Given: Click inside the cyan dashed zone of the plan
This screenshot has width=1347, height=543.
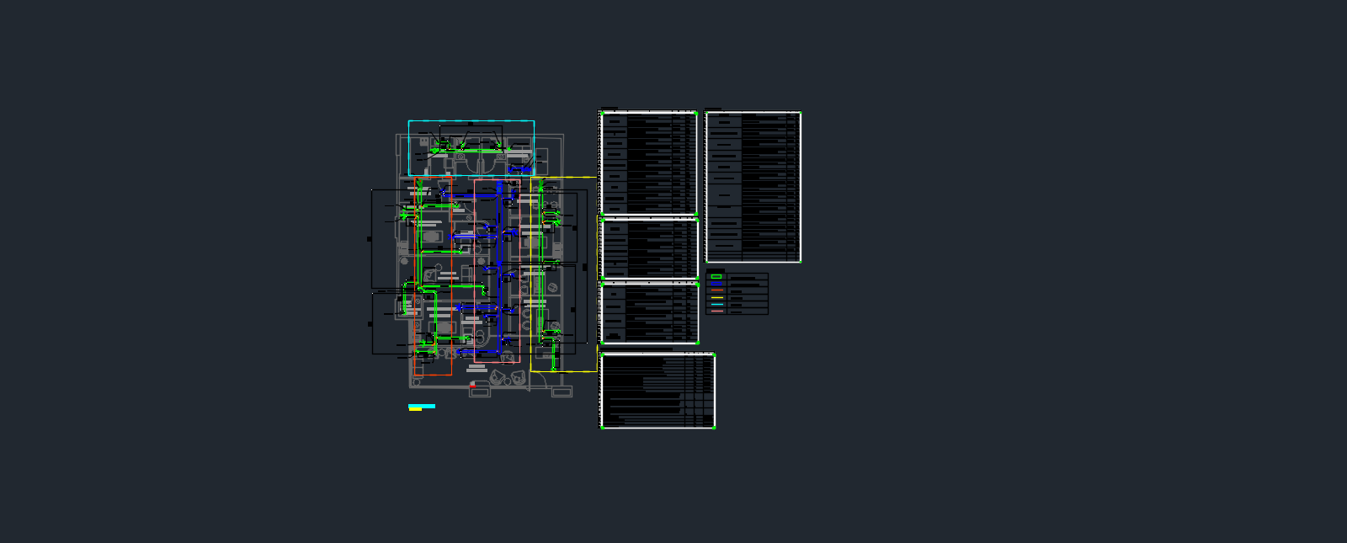Looking at the screenshot, I should pos(471,147).
